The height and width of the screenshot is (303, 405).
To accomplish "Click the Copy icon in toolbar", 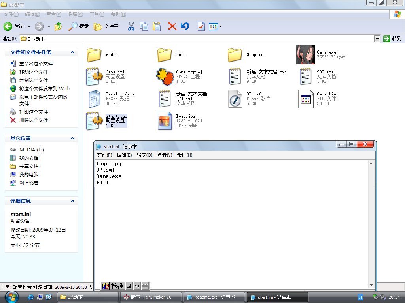I will click(144, 26).
